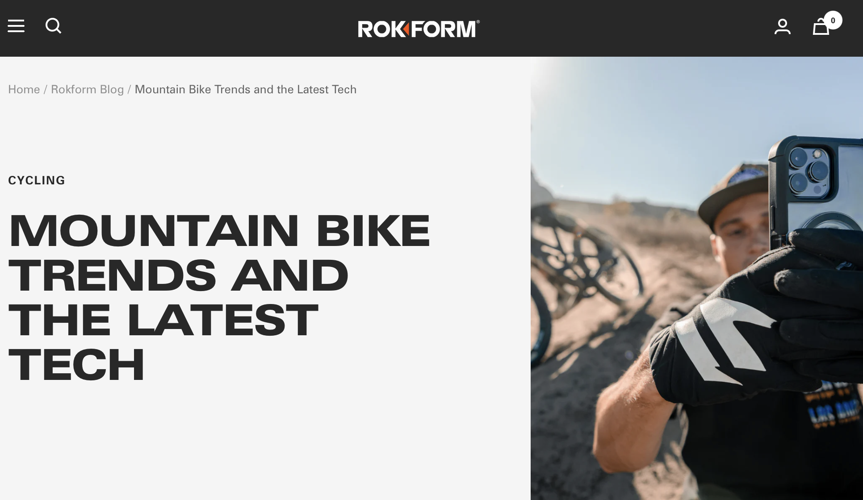Open the hamburger navigation menu
Image resolution: width=863 pixels, height=500 pixels.
(x=16, y=26)
